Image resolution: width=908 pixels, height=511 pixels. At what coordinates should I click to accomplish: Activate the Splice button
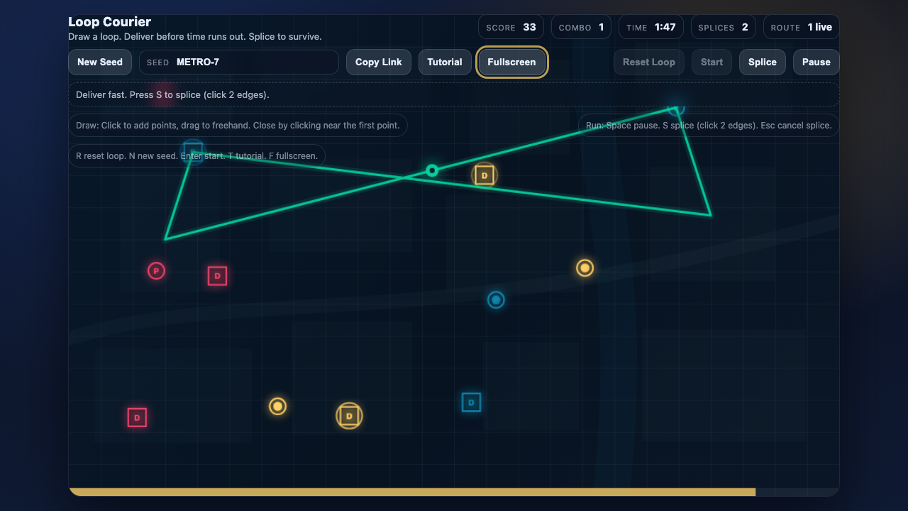763,62
